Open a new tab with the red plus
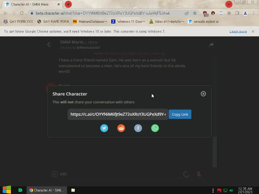This screenshot has width=259, height=194. pyautogui.click(x=68, y=4)
